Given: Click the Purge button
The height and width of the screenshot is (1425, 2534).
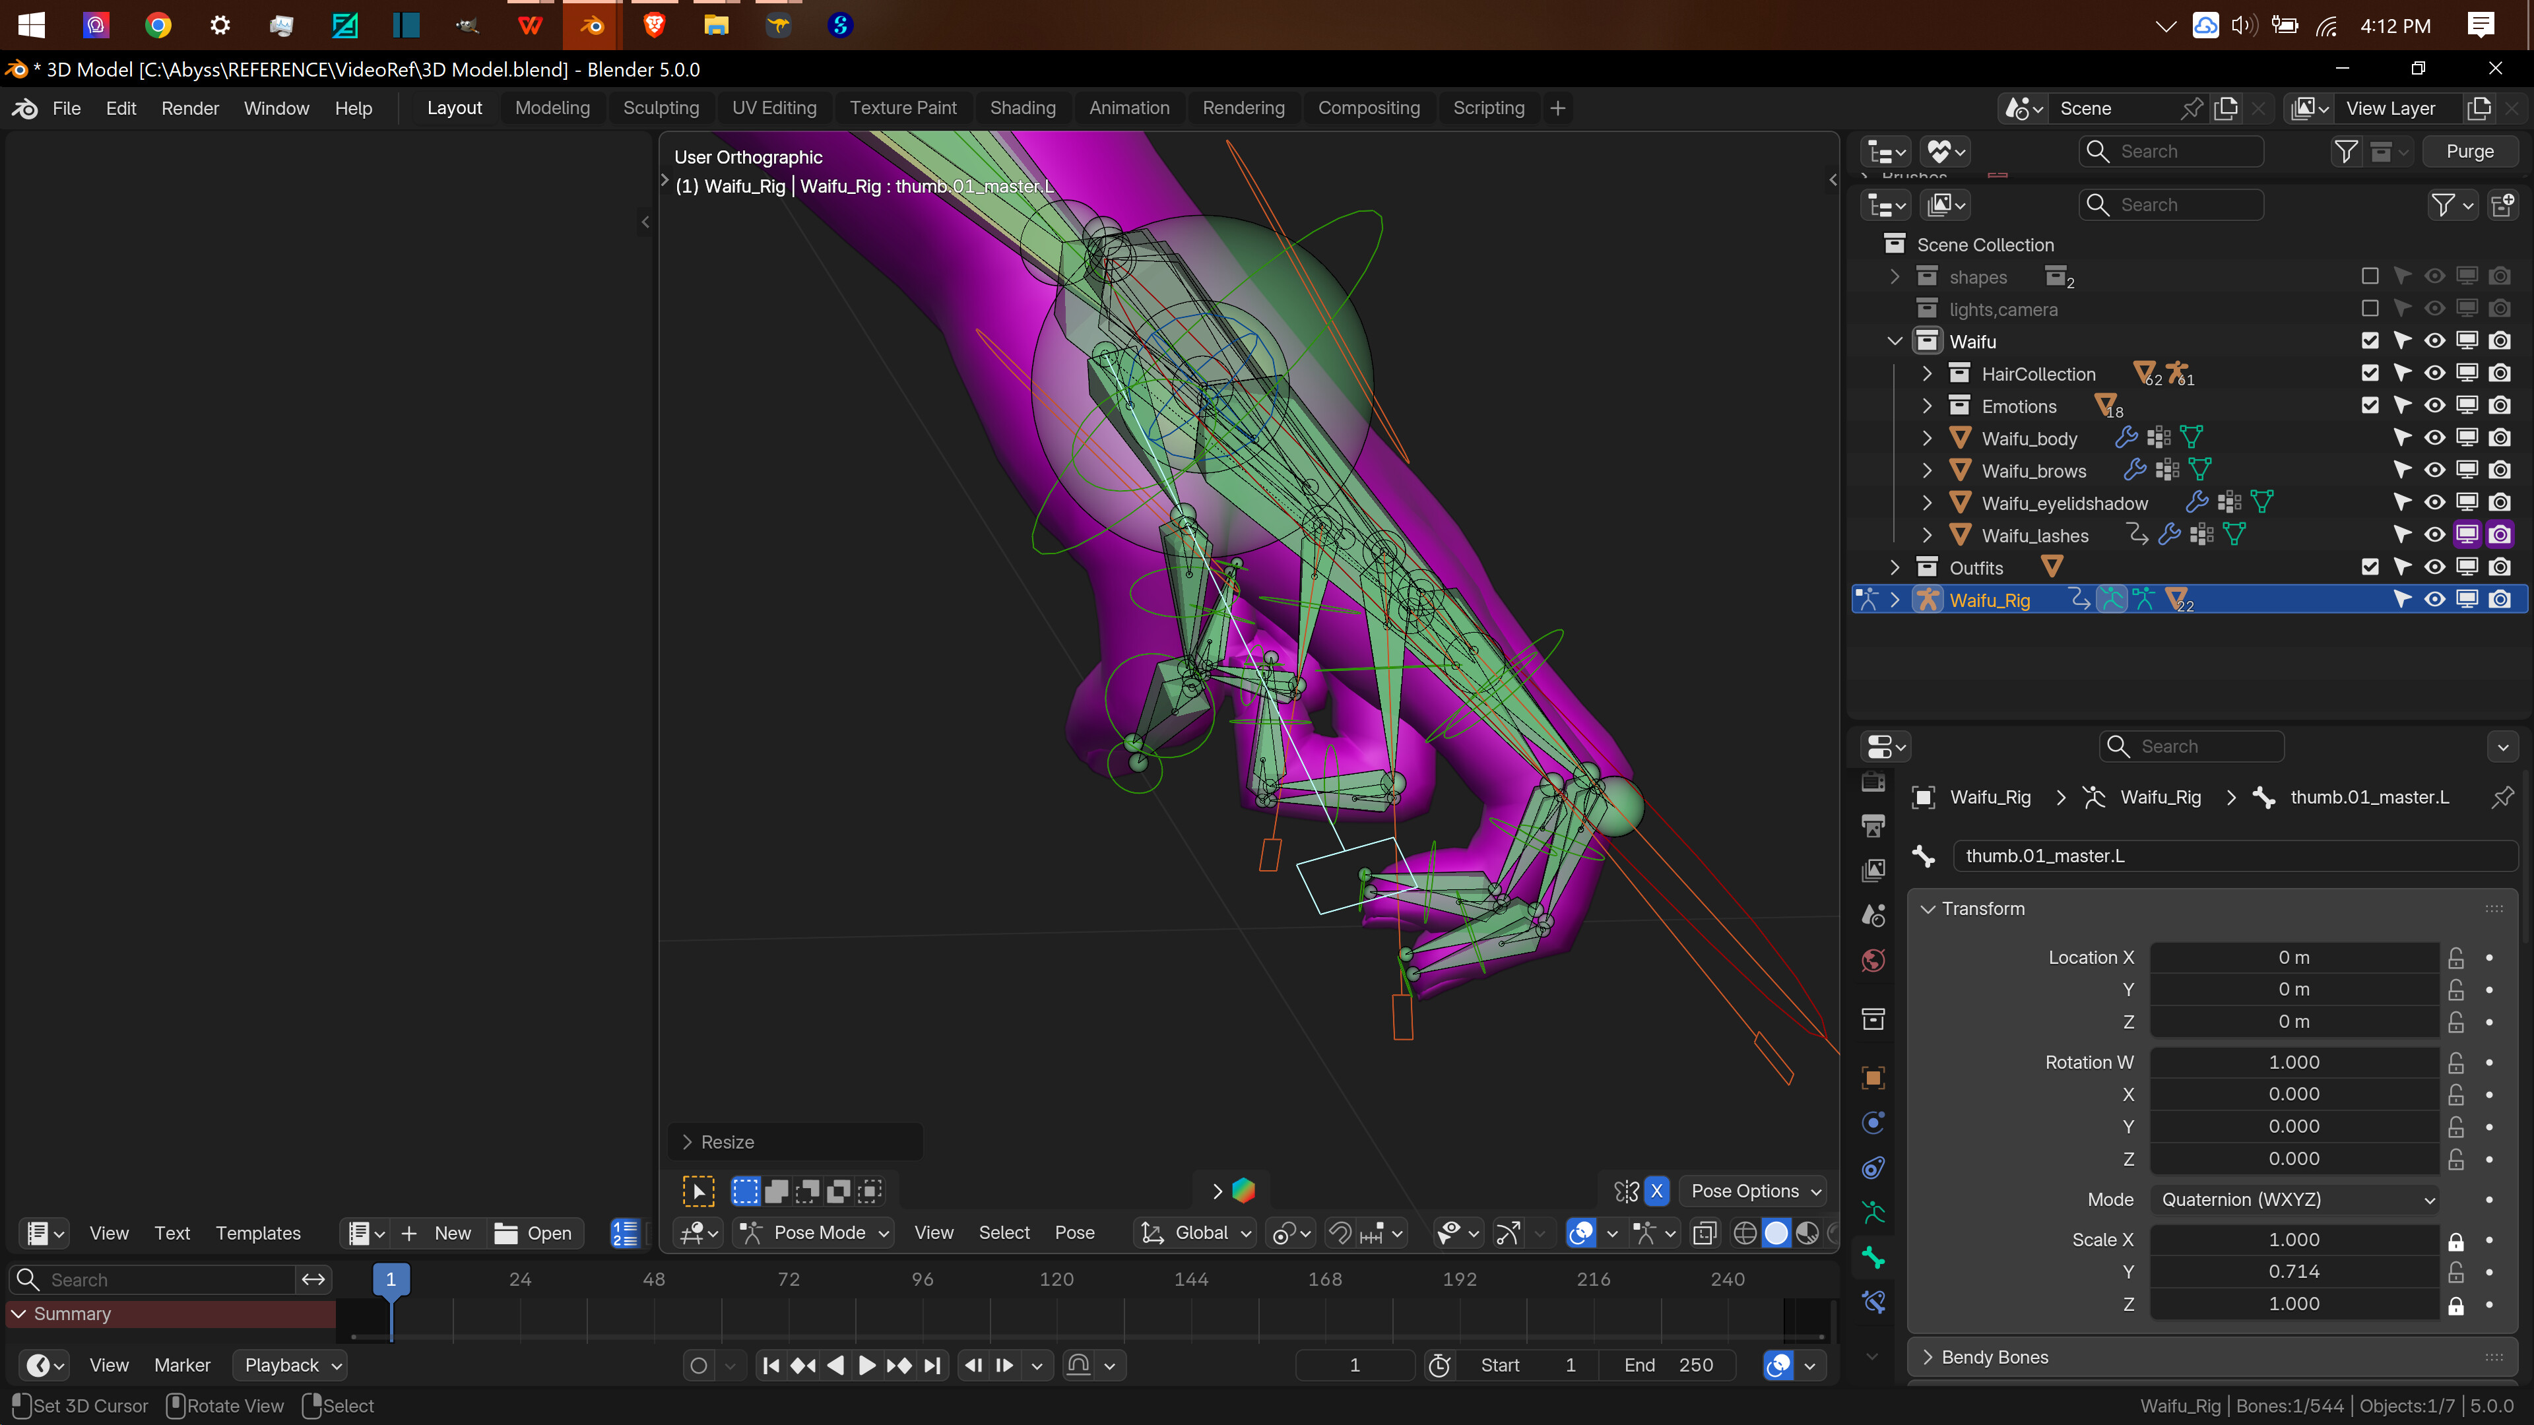Looking at the screenshot, I should (2469, 152).
